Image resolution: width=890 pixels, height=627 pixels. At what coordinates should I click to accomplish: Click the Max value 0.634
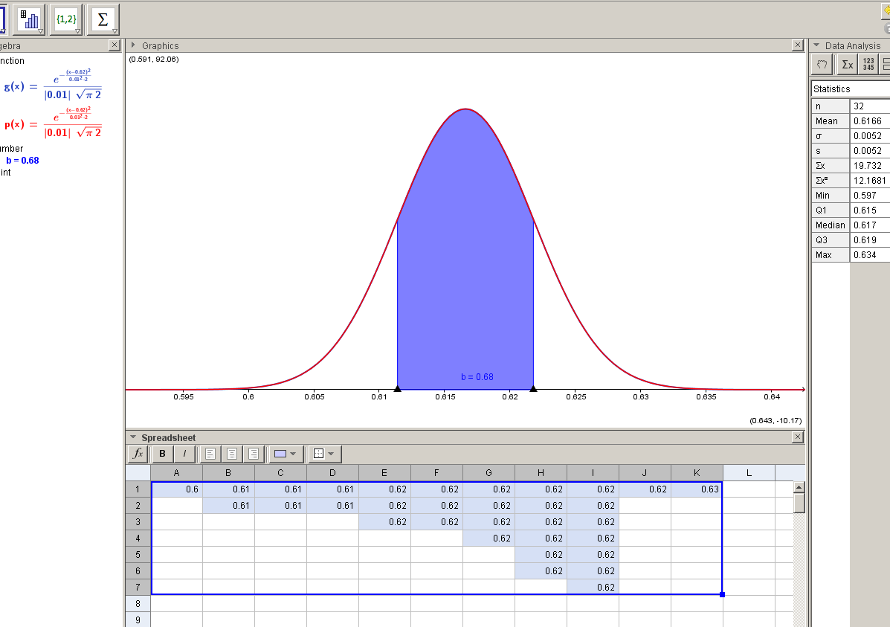click(x=865, y=255)
